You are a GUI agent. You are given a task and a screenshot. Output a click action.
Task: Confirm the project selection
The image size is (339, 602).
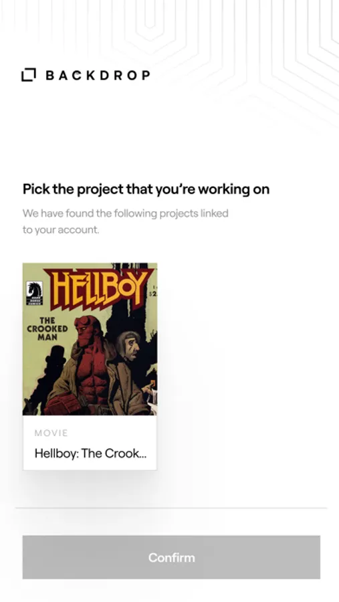pyautogui.click(x=171, y=557)
